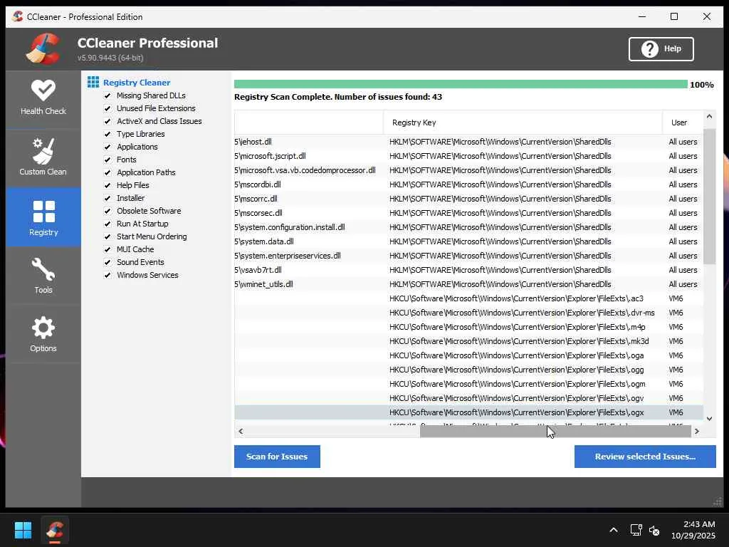Image resolution: width=729 pixels, height=547 pixels.
Task: Toggle Help Files checkbox
Action: [107, 185]
